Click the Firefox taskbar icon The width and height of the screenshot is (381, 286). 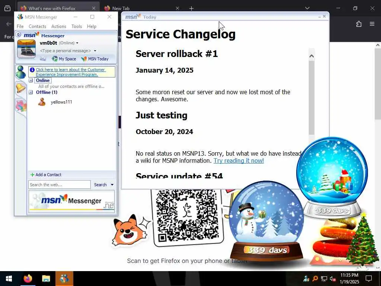click(28, 279)
